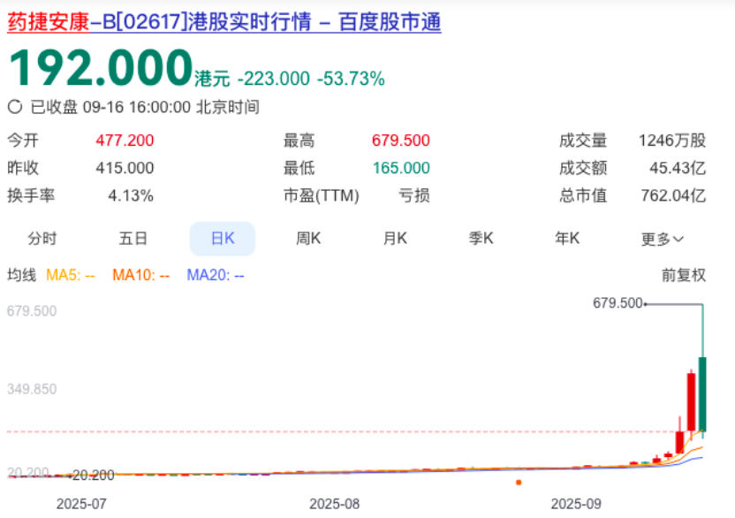Viewport: 735px width, 518px height.
Task: Open the 药捷安康-B stock title link
Action: 224,22
